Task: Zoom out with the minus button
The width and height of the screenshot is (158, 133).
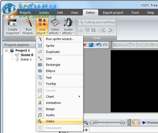Action: click(x=92, y=123)
